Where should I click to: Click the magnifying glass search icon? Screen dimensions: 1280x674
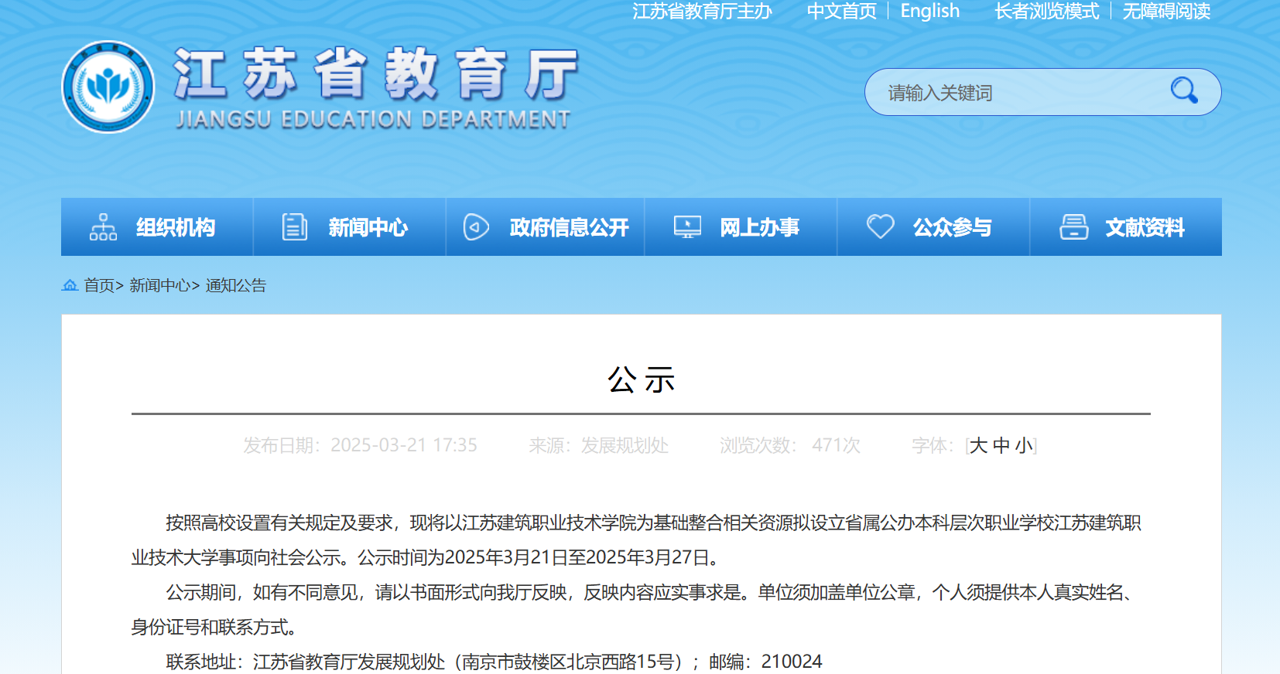[x=1183, y=91]
